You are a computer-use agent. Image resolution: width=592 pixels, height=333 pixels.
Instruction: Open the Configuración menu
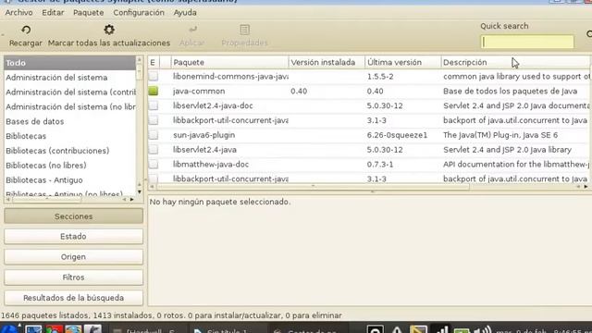[139, 12]
